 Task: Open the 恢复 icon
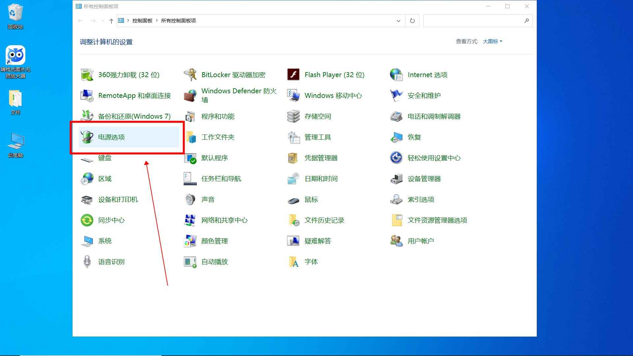click(x=396, y=137)
